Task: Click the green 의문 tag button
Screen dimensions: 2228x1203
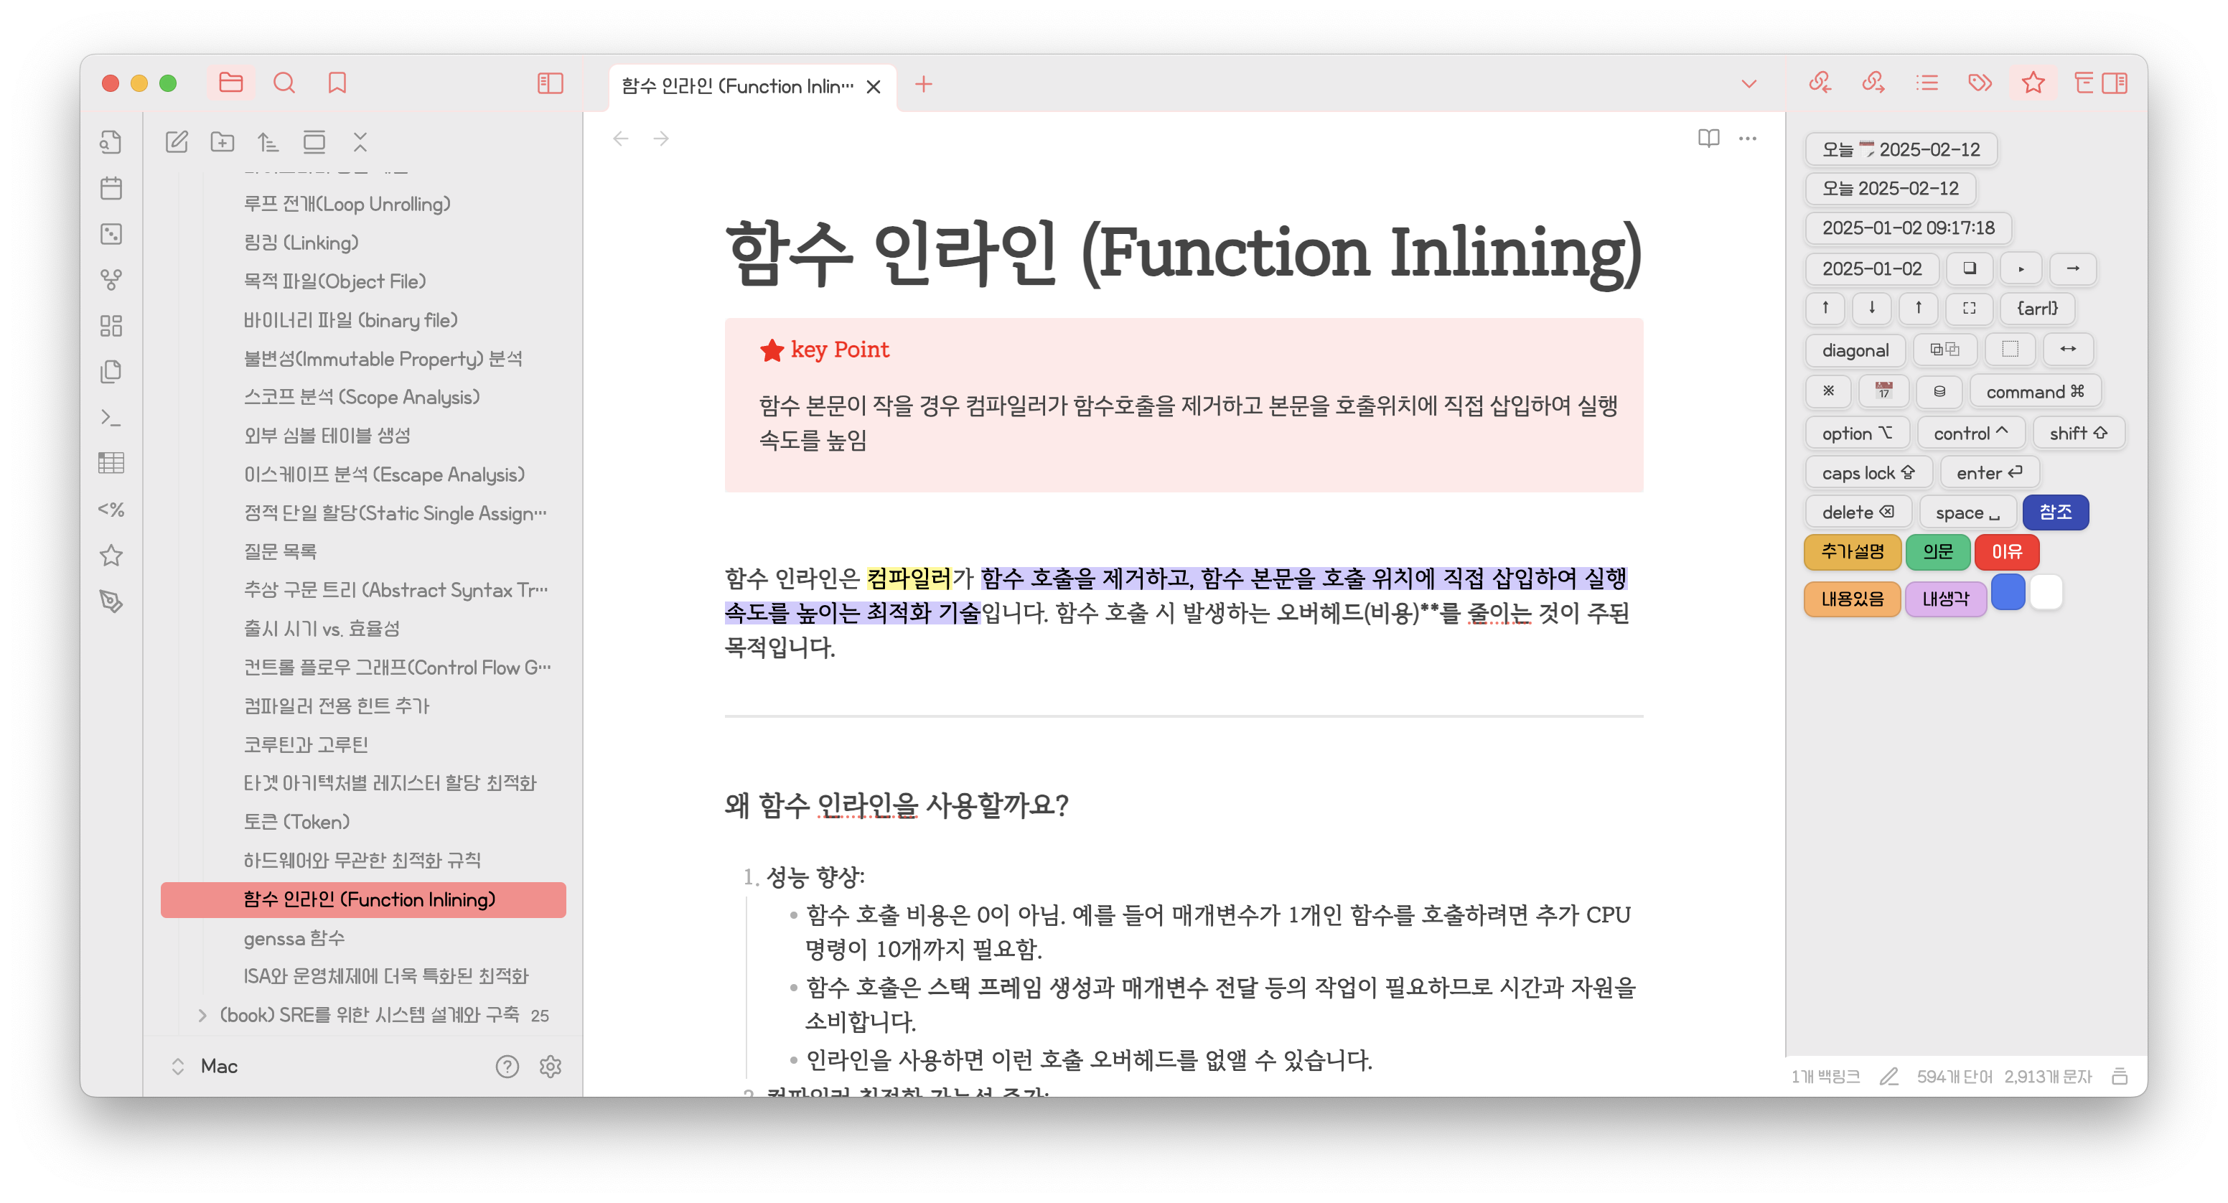Action: 1938,552
